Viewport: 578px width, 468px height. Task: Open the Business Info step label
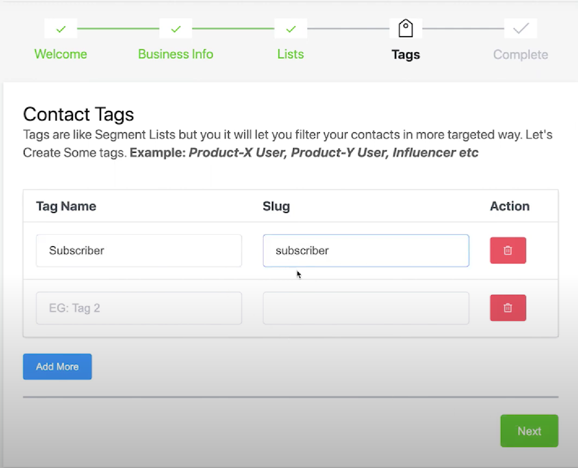(176, 54)
